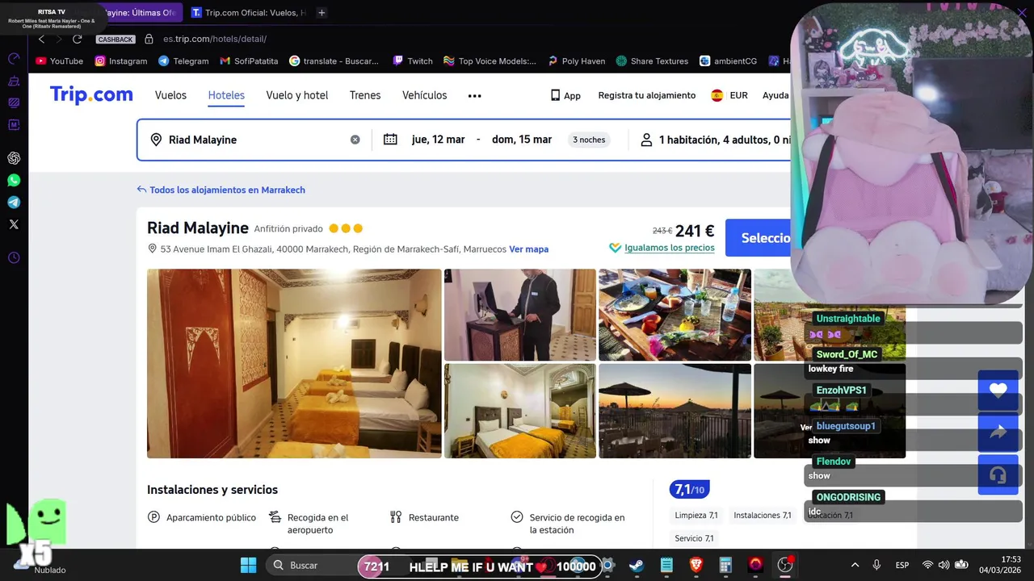The image size is (1034, 581).
Task: Open the History clock icon in sidebar
Action: [14, 258]
